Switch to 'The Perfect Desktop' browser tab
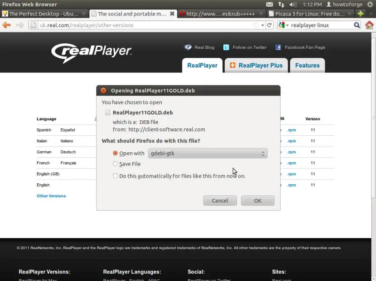This screenshot has height=281, width=376. [x=44, y=14]
